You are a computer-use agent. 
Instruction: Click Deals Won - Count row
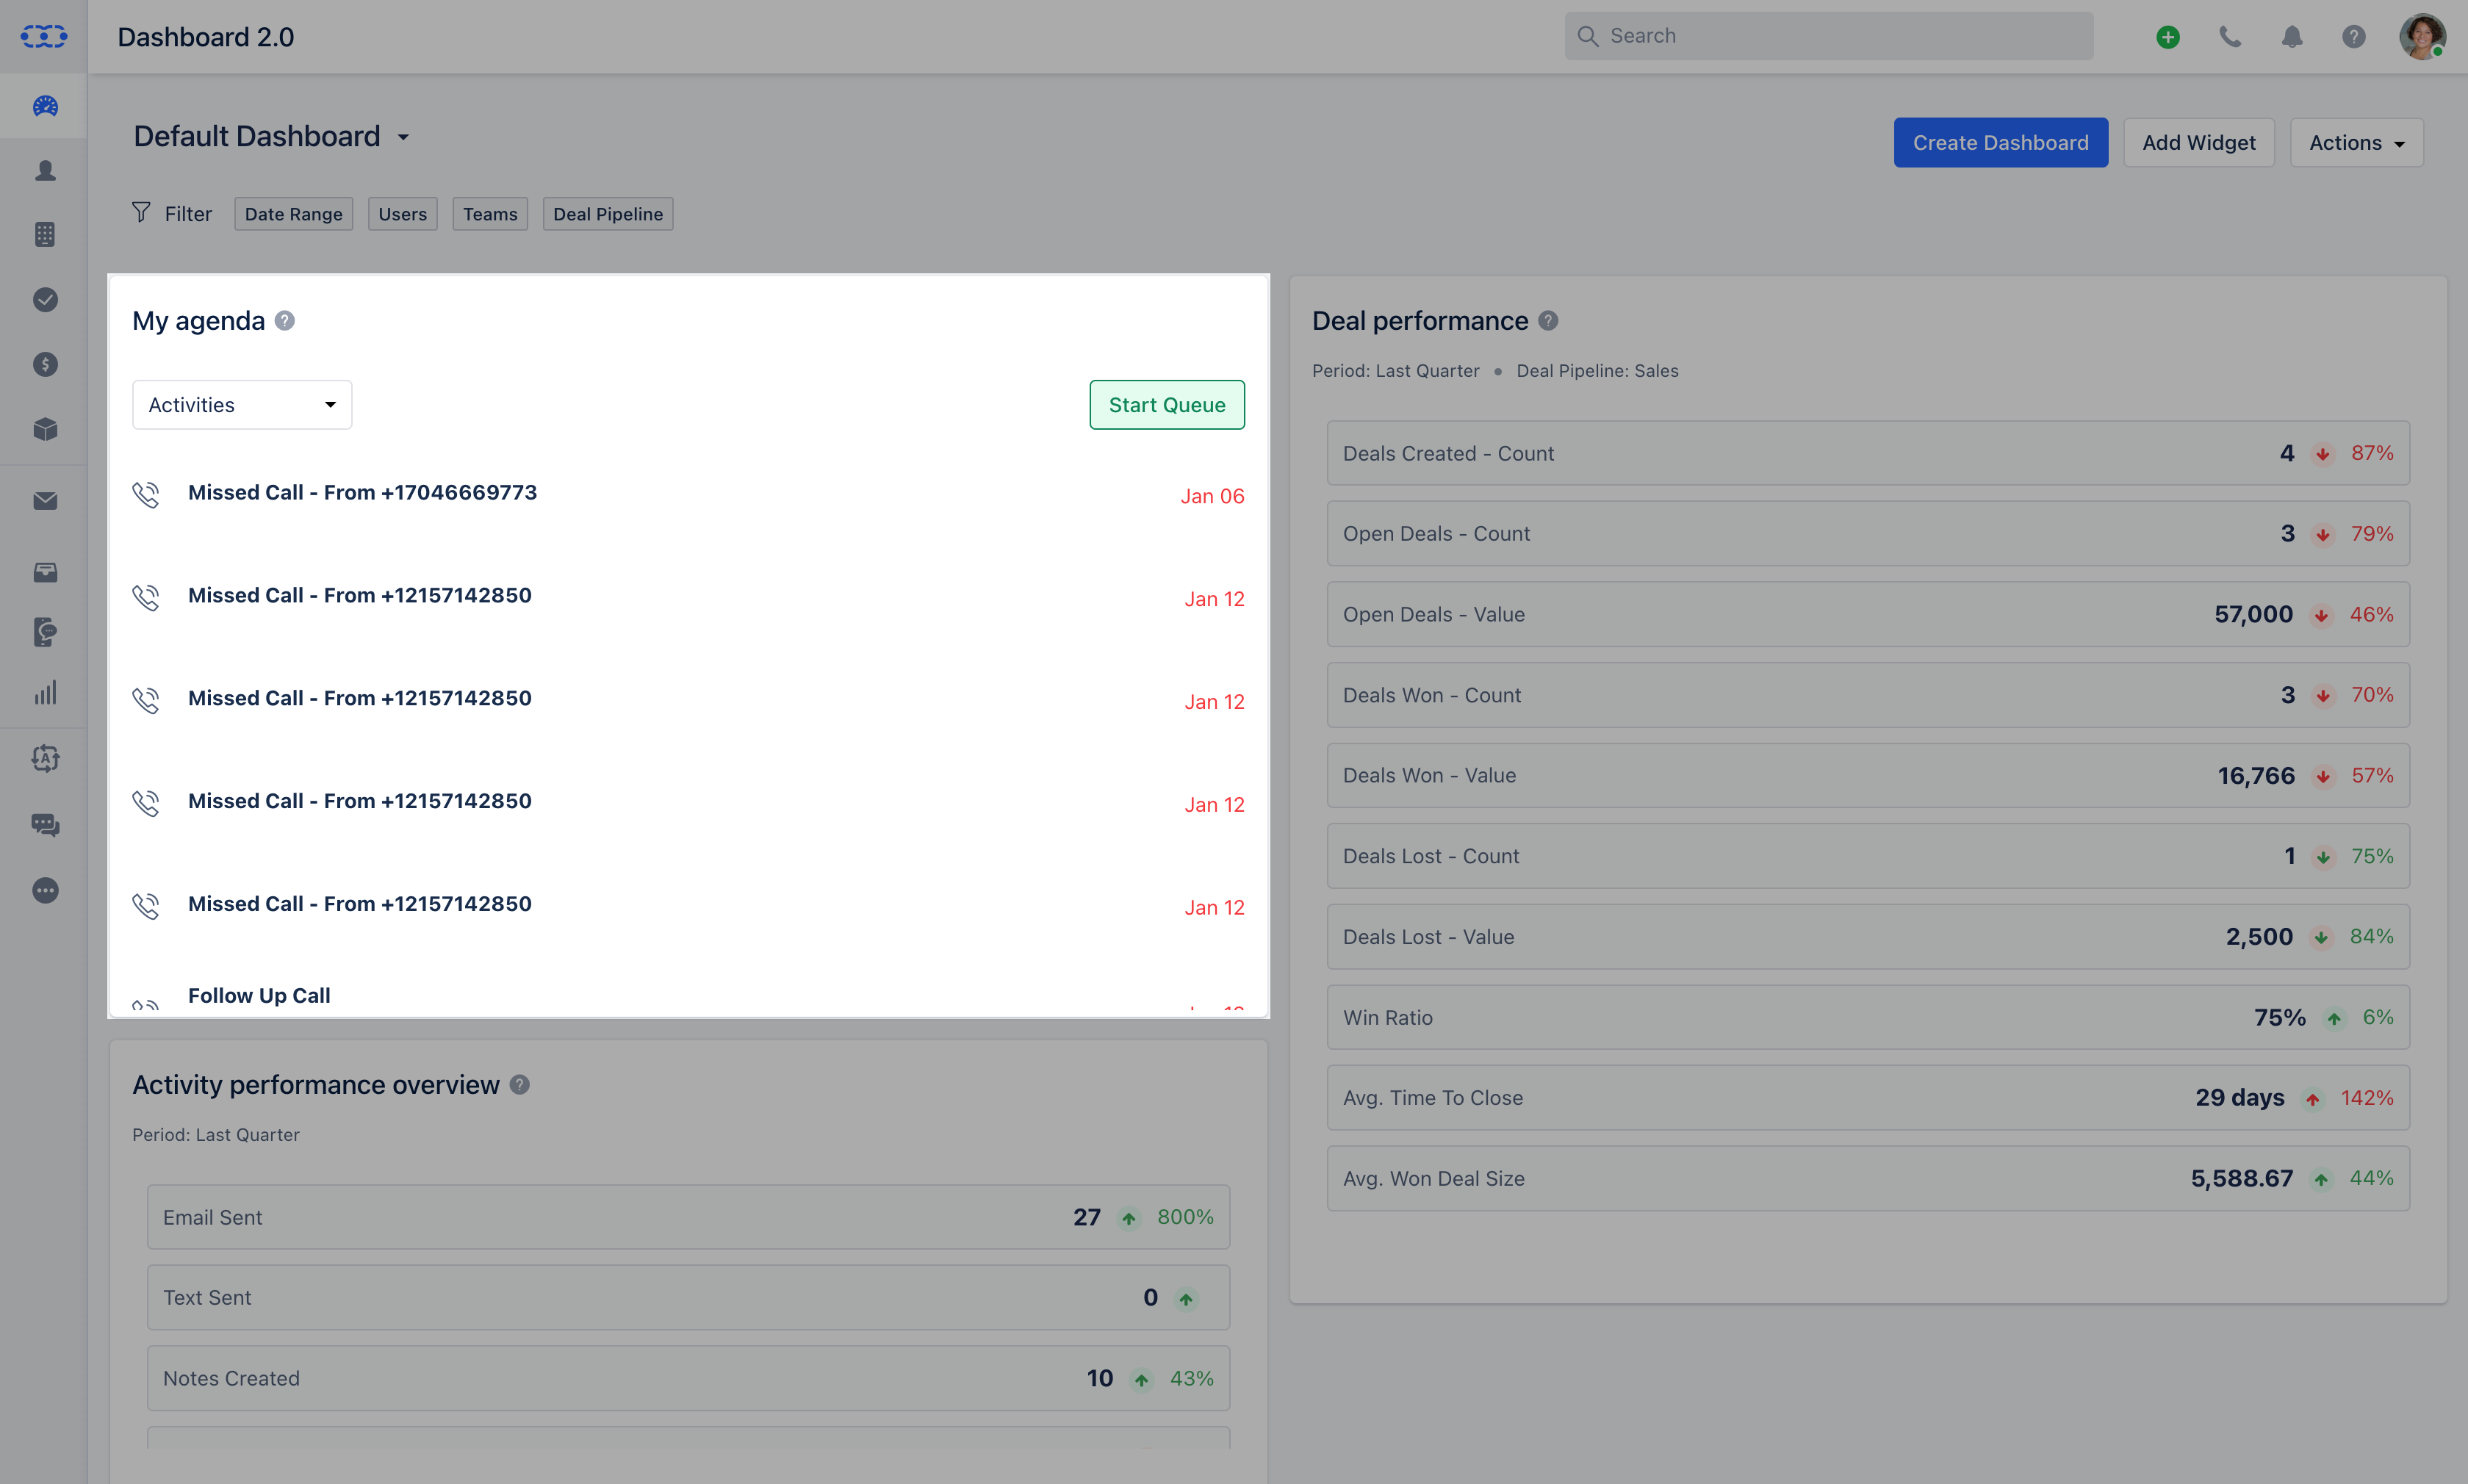pos(1868,695)
